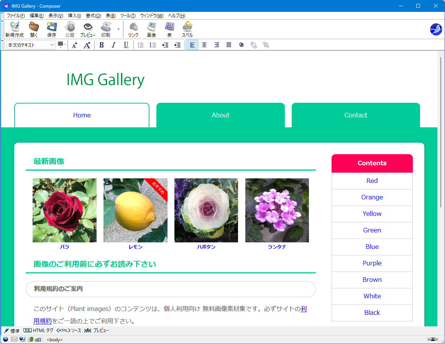Image resolution: width=445 pixels, height=344 pixels.
Task: Toggle underline formatting
Action: pyautogui.click(x=126, y=45)
